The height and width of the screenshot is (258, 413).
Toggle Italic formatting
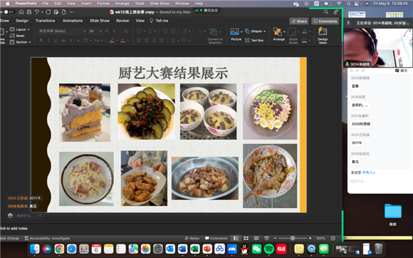(x=48, y=41)
